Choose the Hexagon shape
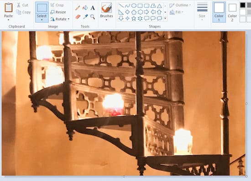251x181 pixels. [140, 12]
